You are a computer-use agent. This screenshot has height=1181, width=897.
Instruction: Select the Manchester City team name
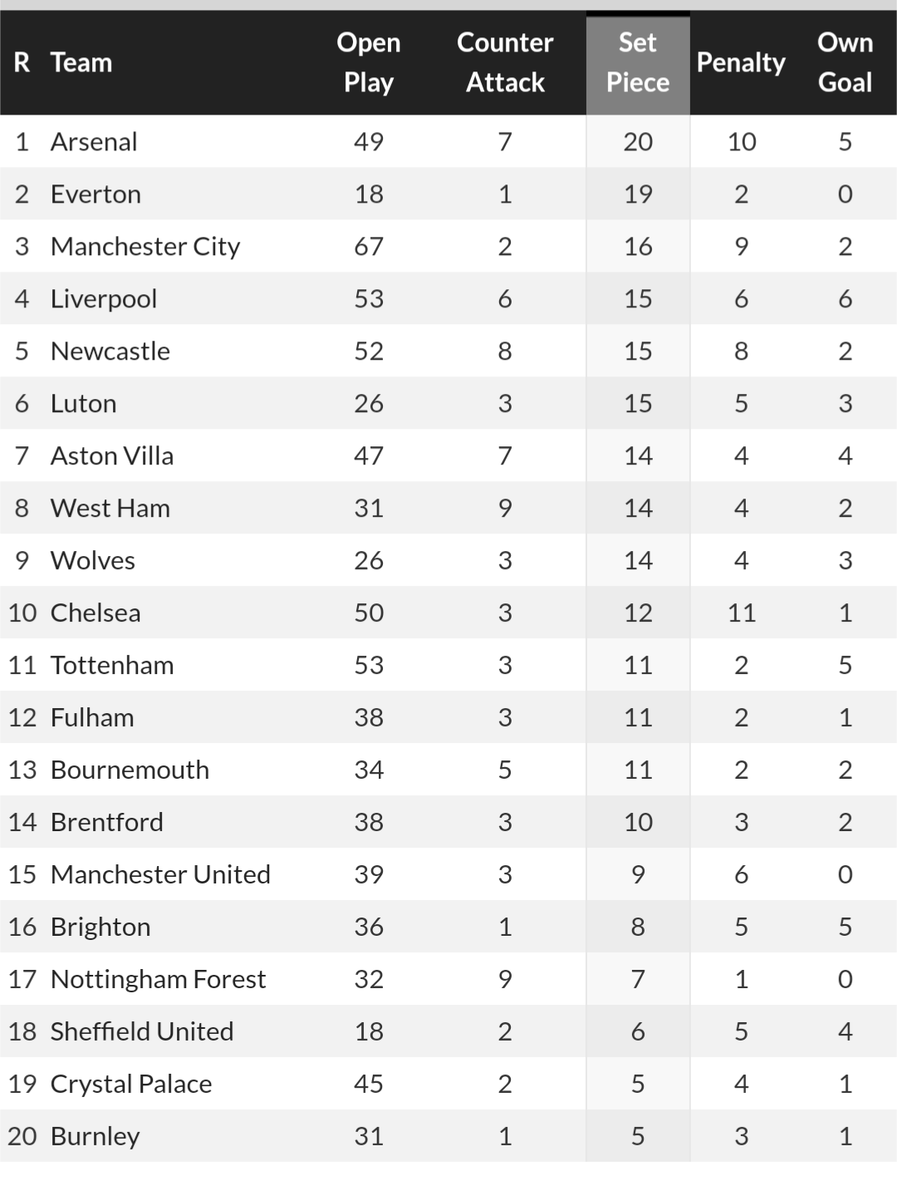(145, 246)
